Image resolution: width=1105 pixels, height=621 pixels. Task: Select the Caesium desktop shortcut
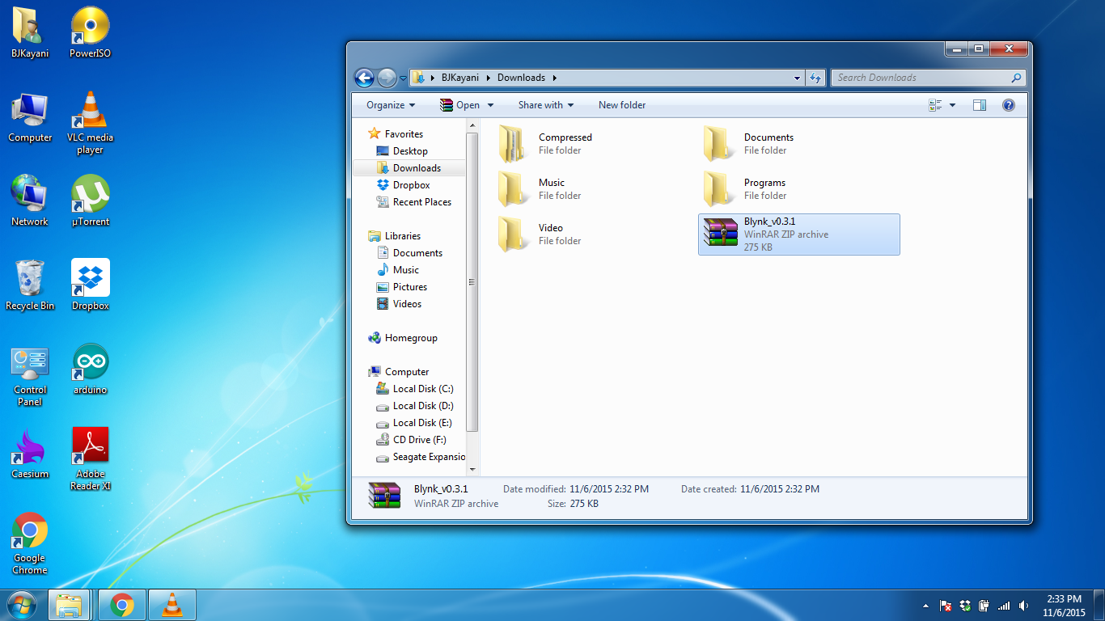(30, 454)
